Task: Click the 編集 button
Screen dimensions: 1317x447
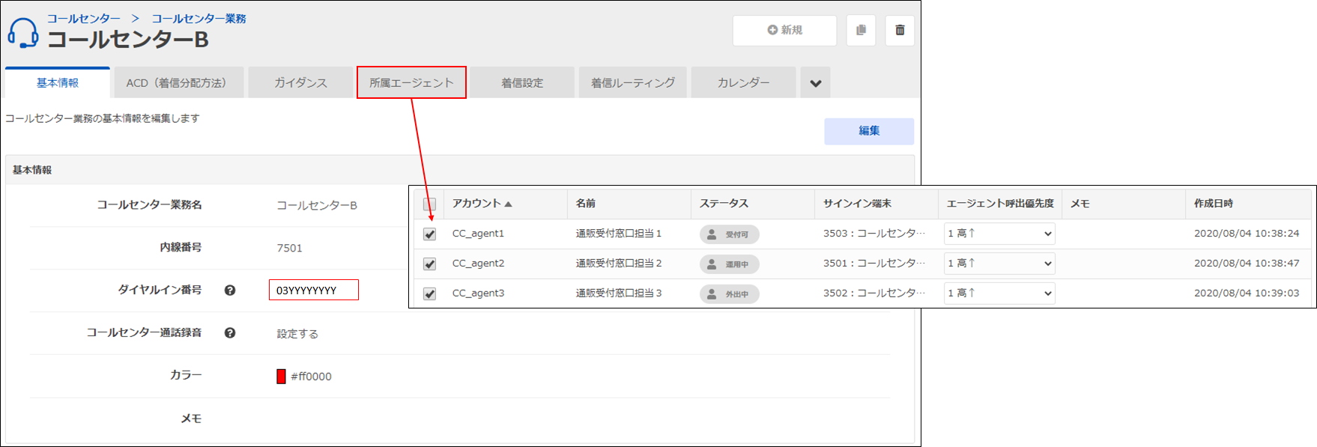Action: tap(869, 131)
